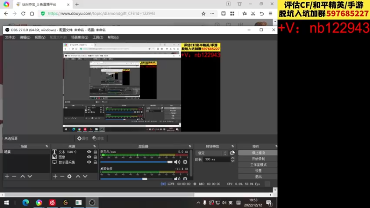
Task: Open 帮助(H) menu
Action: point(113,37)
